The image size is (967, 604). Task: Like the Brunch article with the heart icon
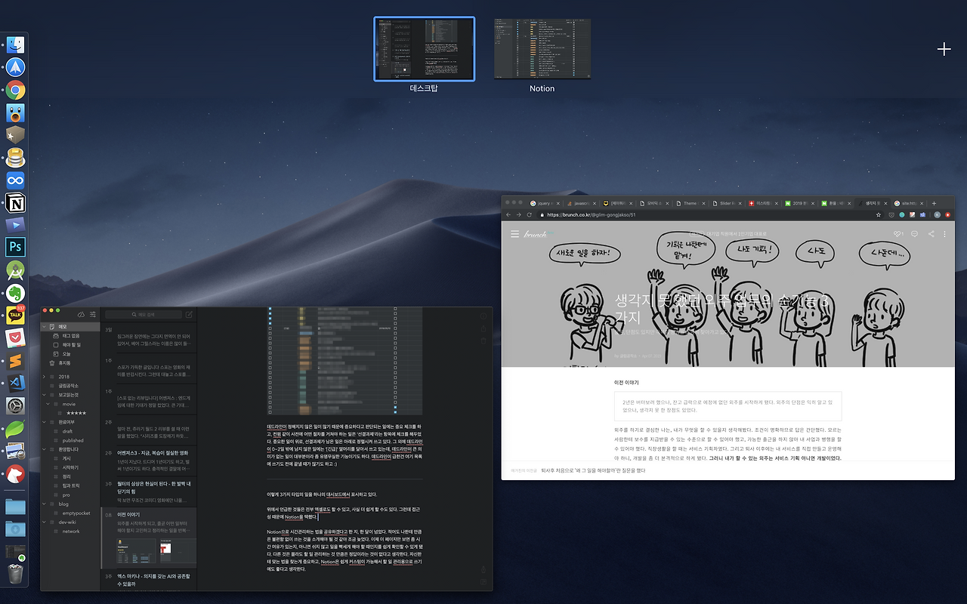pyautogui.click(x=897, y=234)
